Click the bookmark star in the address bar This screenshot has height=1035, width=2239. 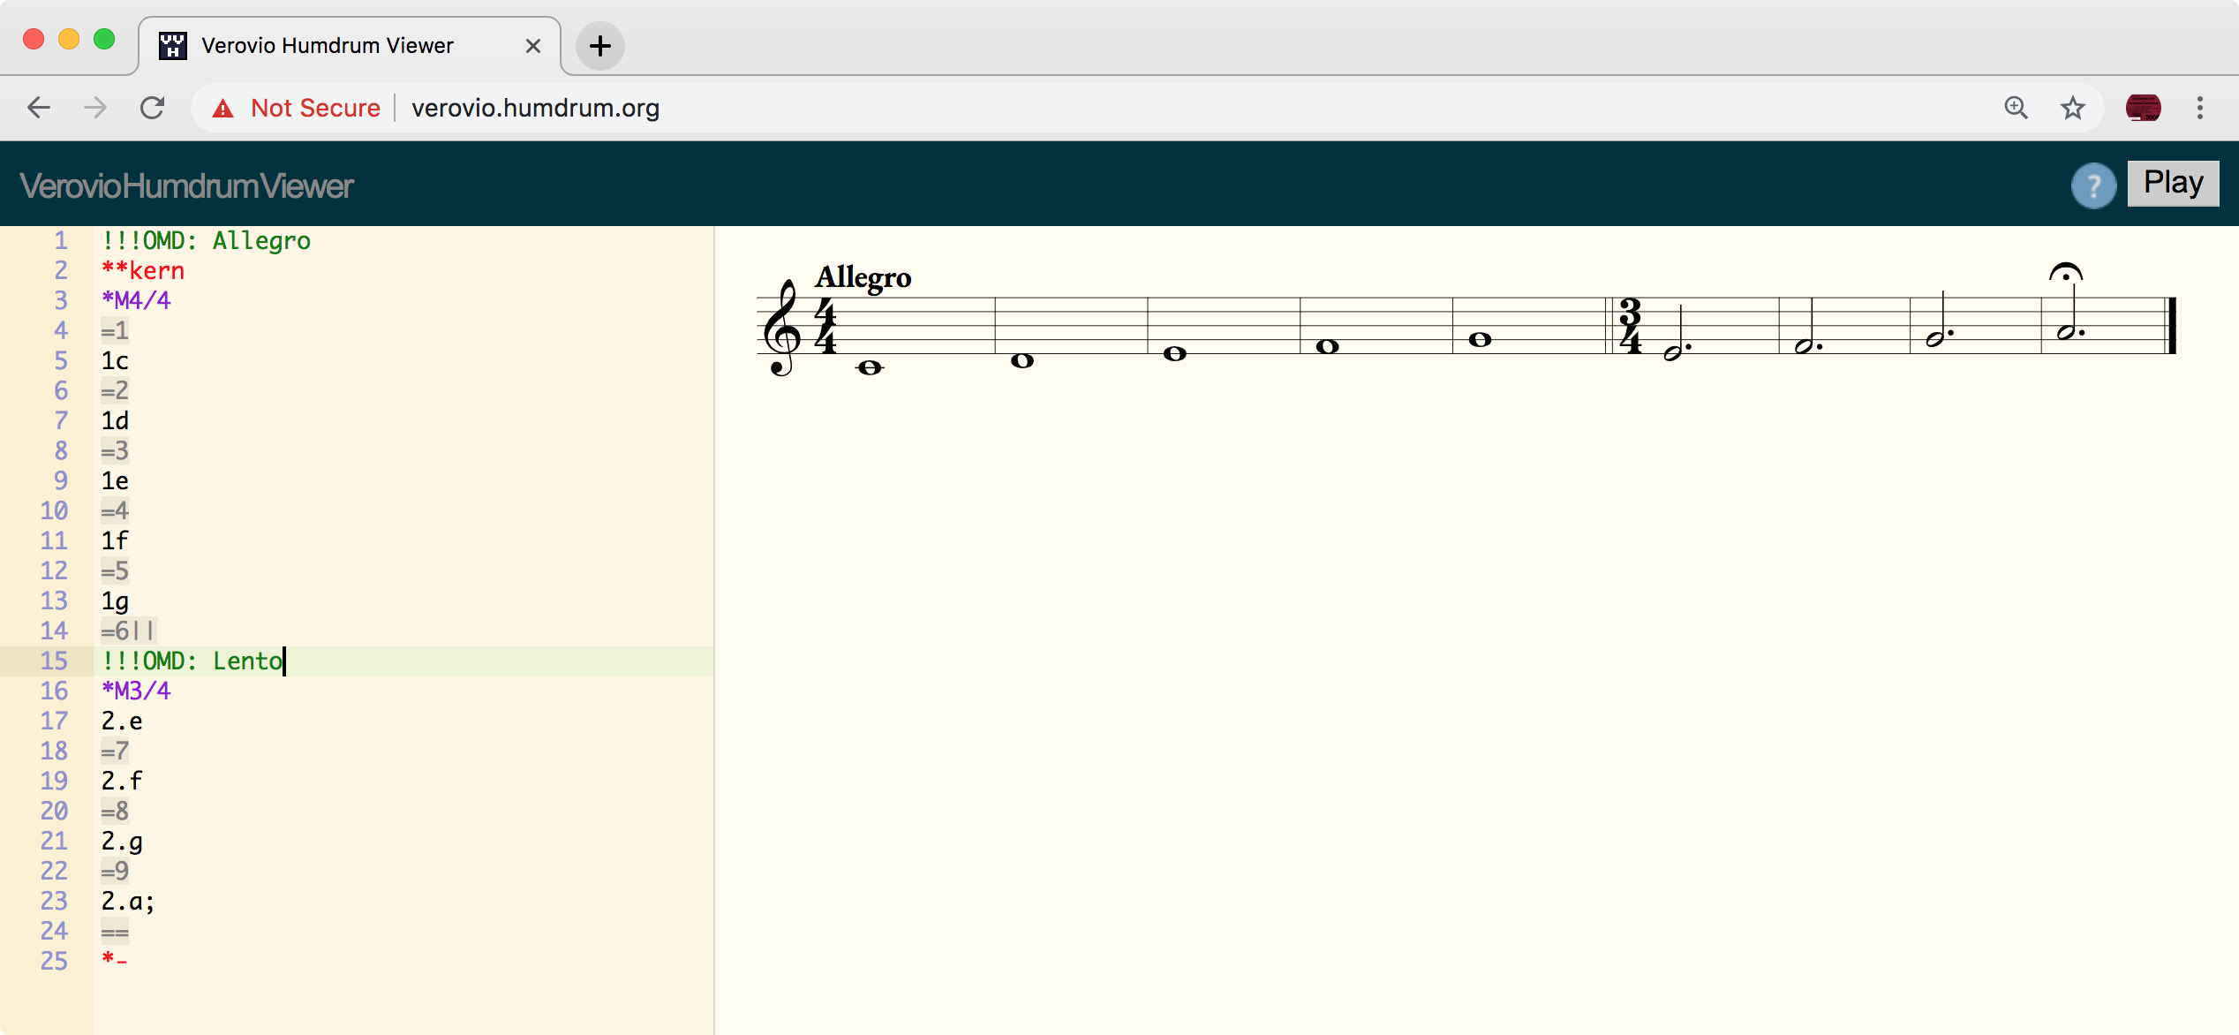coord(2072,108)
